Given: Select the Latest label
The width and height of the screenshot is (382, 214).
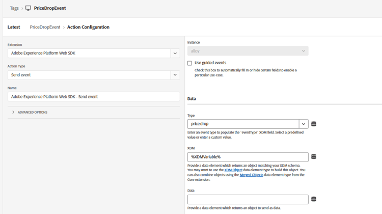Looking at the screenshot, I should pos(14,27).
